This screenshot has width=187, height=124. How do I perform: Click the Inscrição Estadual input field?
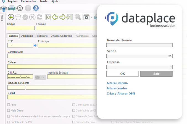72,77
